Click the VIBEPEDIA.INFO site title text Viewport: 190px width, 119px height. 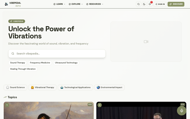click(15, 4)
